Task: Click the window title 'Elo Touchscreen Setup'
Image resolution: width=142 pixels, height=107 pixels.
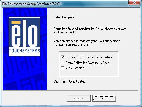Action: click(x=31, y=4)
